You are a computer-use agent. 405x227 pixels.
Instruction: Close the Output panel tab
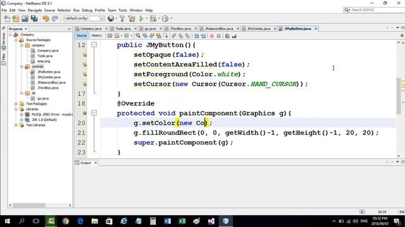[96, 163]
